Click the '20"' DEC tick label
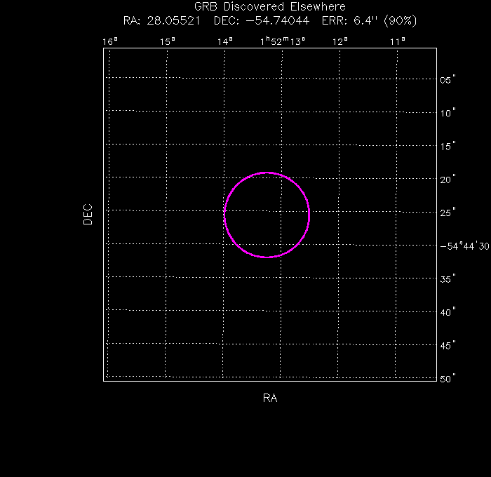Screen dimensions: 491x477 tap(448, 180)
